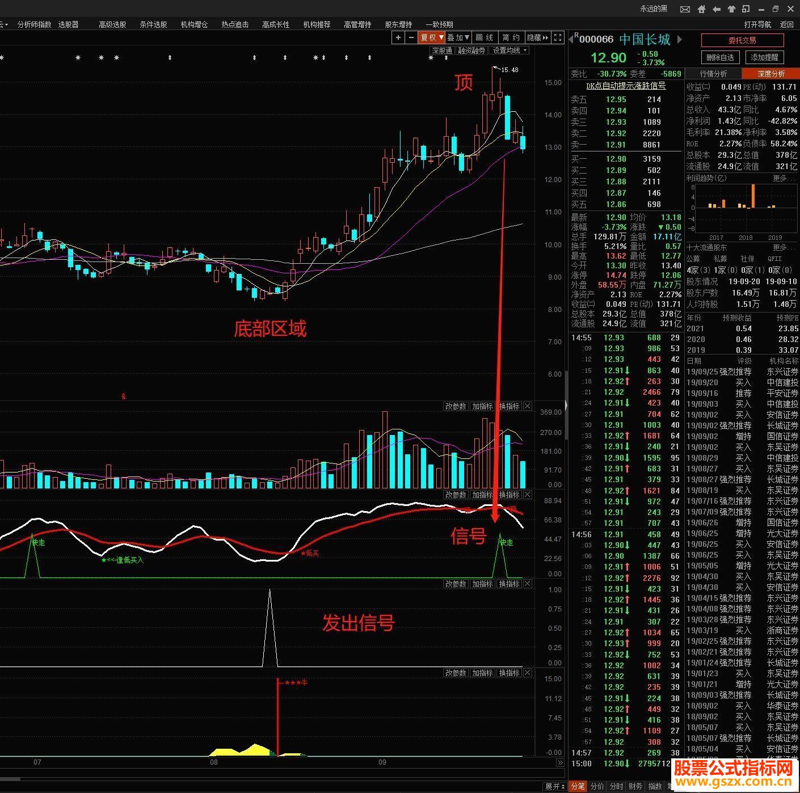This screenshot has height=793, width=800.
Task: Click 加指标 in volume panel
Action: [482, 406]
